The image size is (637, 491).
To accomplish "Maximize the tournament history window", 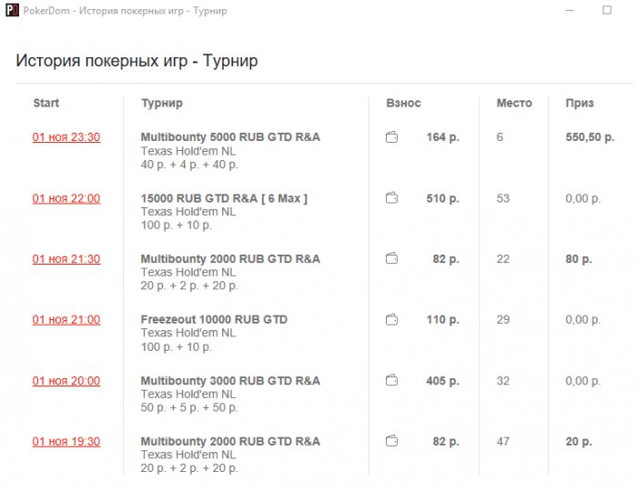I will 607,11.
